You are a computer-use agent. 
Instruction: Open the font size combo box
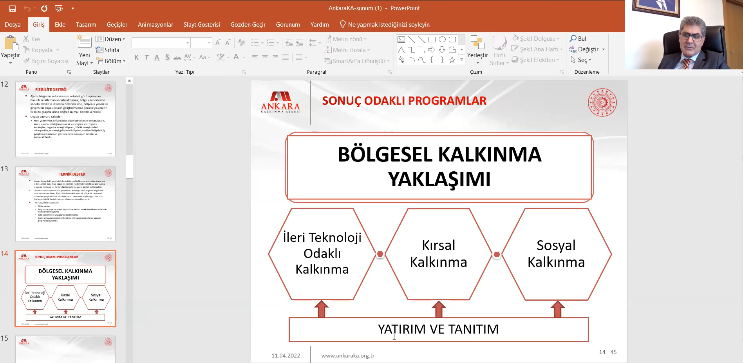click(x=201, y=42)
